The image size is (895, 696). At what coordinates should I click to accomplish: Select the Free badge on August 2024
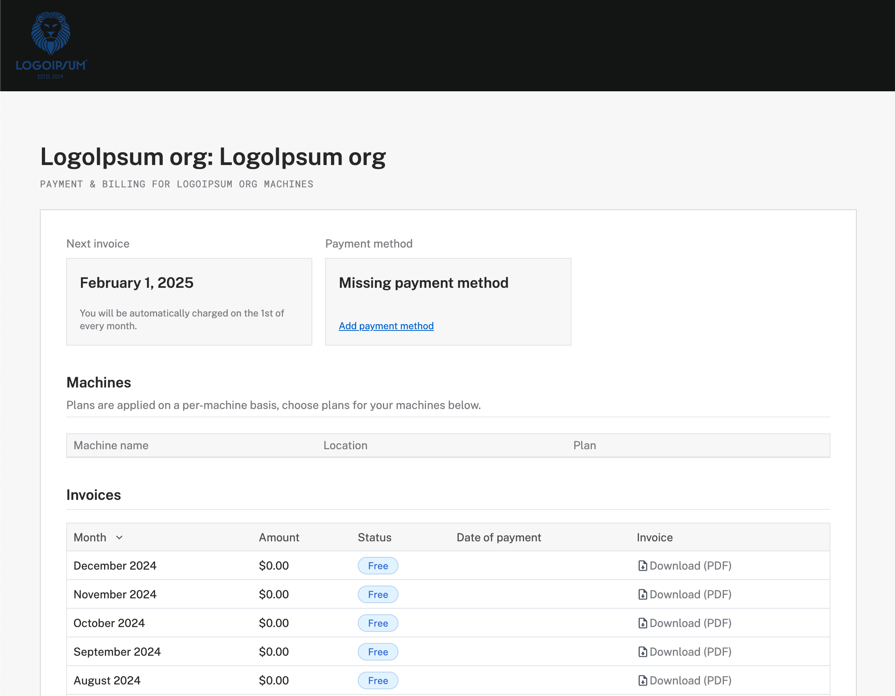coord(377,680)
